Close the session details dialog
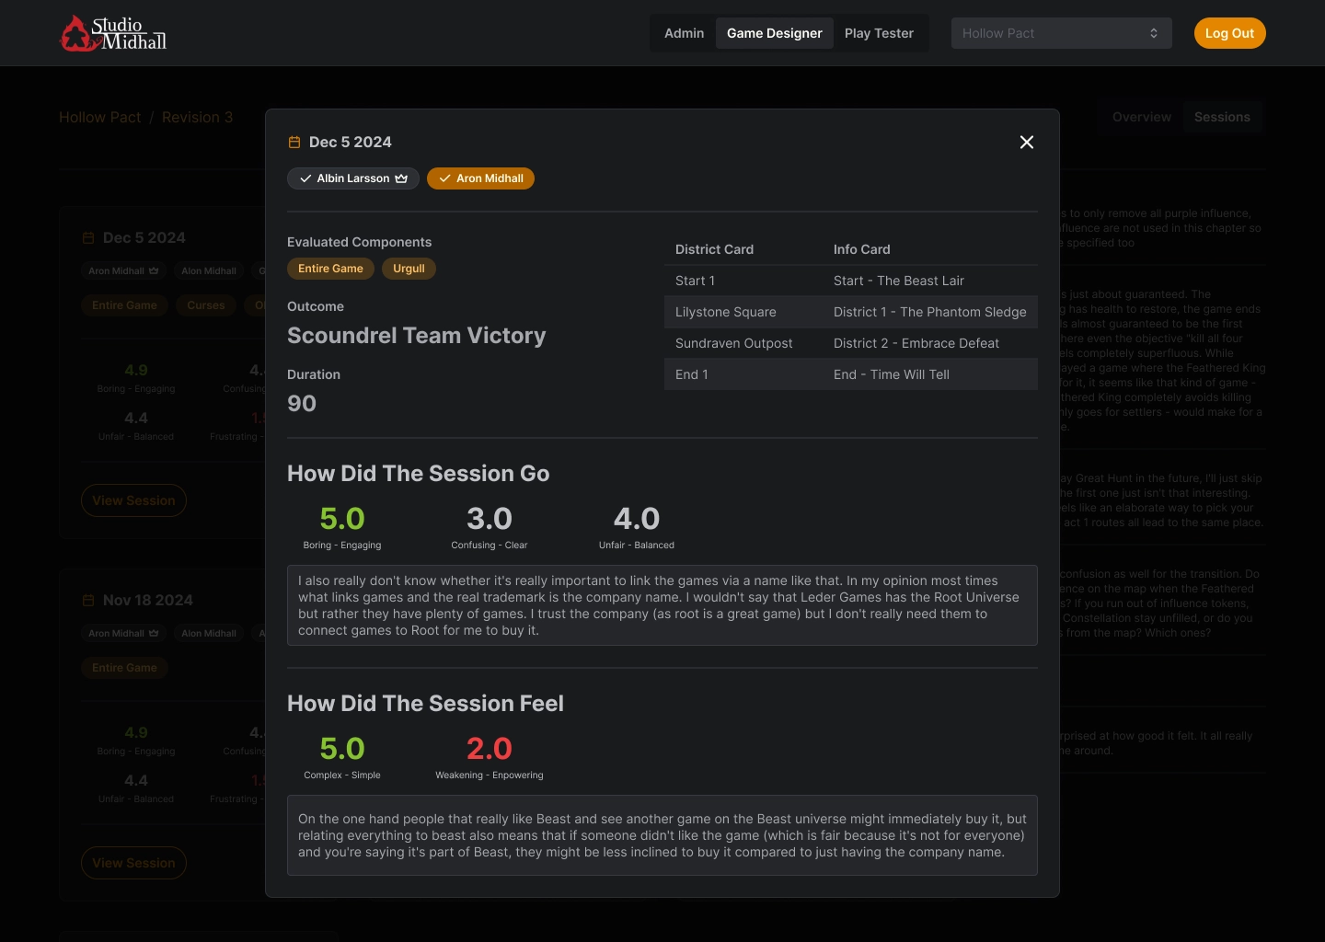The height and width of the screenshot is (942, 1325). 1027,142
